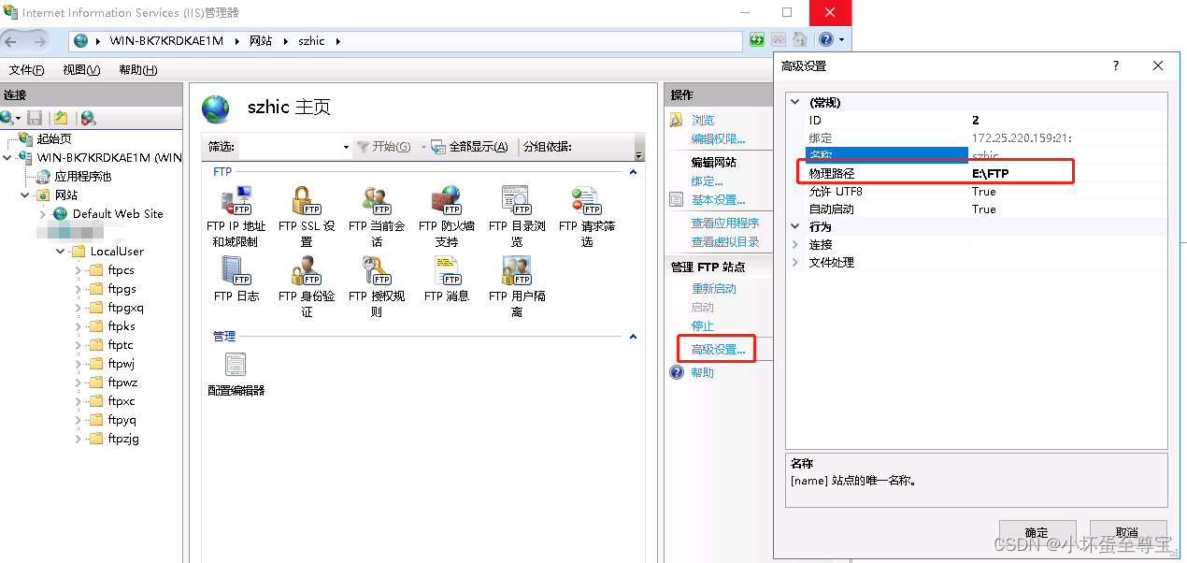Open FTP IP 地址和域限制 feature
Viewport: 1187px width, 563px height.
(236, 216)
